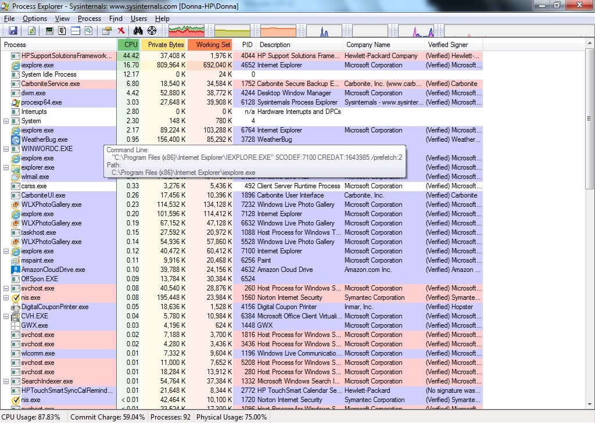Image resolution: width=595 pixels, height=423 pixels.
Task: Open the Properties toolbar icon
Action: tap(107, 31)
